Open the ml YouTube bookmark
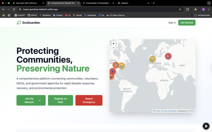The image size is (212, 132). [68, 15]
